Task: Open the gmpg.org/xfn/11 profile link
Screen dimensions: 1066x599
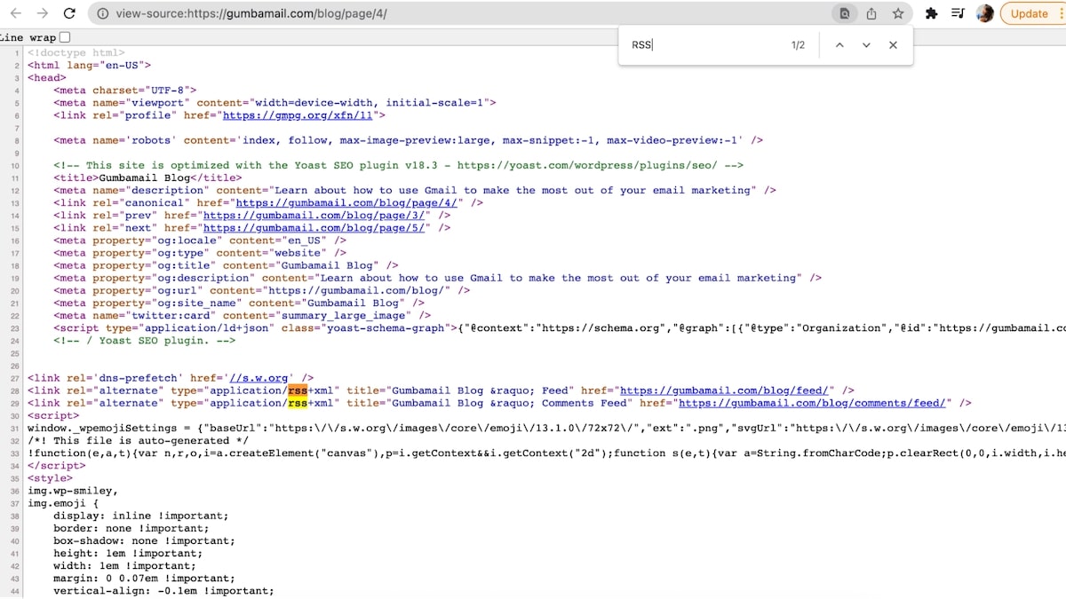Action: pos(300,115)
